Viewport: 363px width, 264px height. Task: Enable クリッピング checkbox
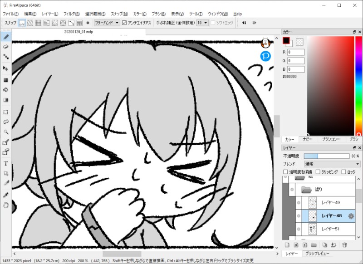pos(318,172)
